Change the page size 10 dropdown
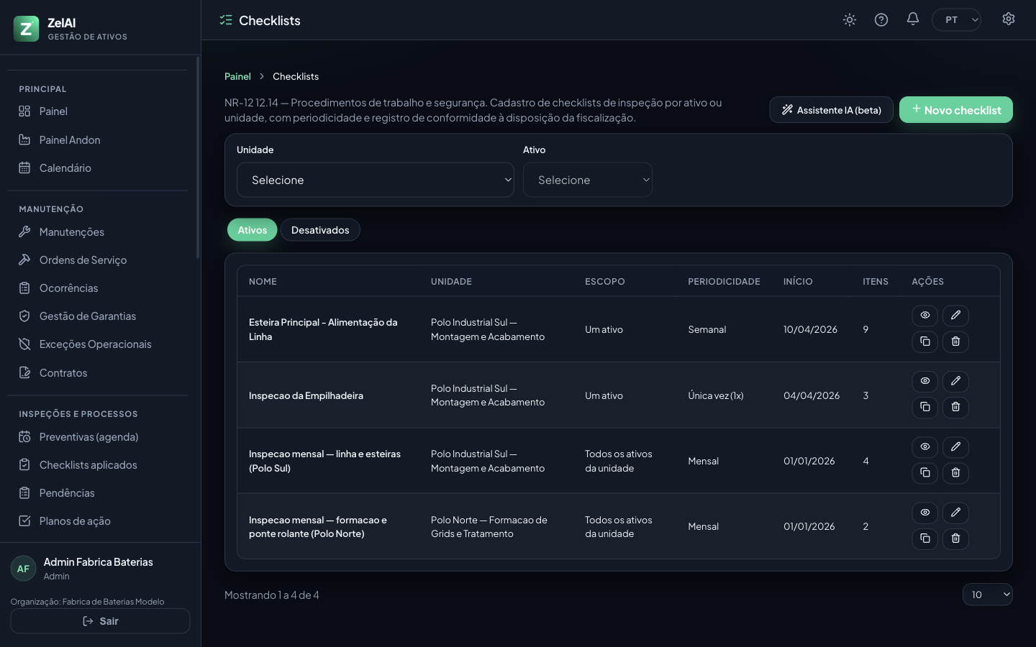The image size is (1036, 647). tap(988, 595)
